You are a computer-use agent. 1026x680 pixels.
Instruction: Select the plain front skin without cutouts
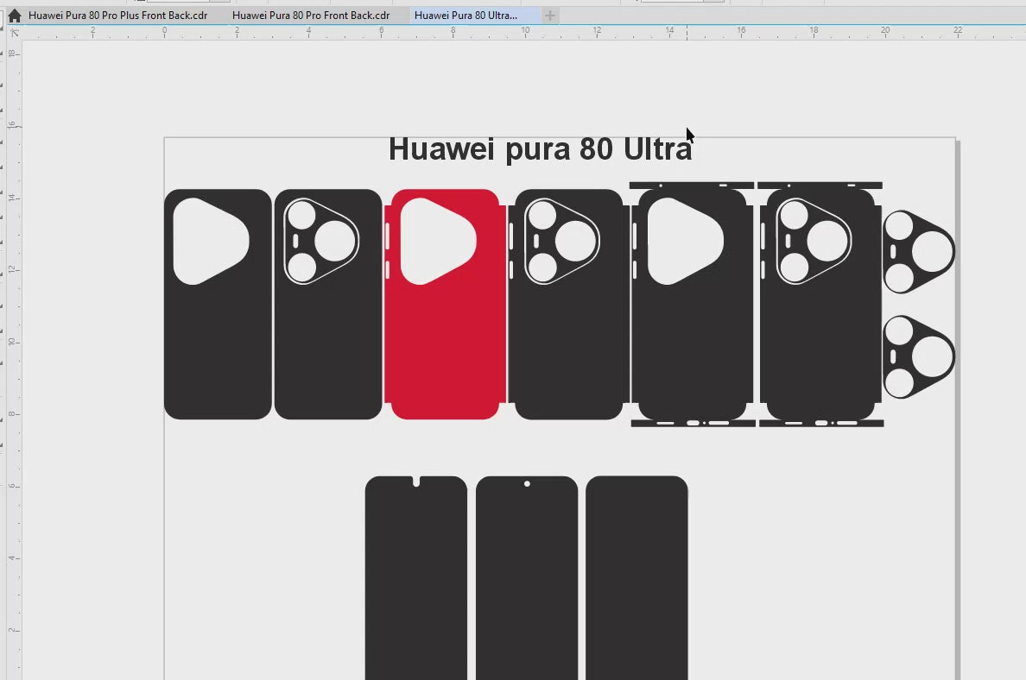click(x=636, y=578)
